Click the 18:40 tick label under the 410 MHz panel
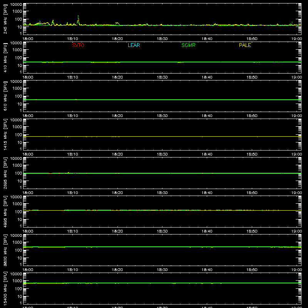This screenshot has width=308, height=308. tap(207, 77)
